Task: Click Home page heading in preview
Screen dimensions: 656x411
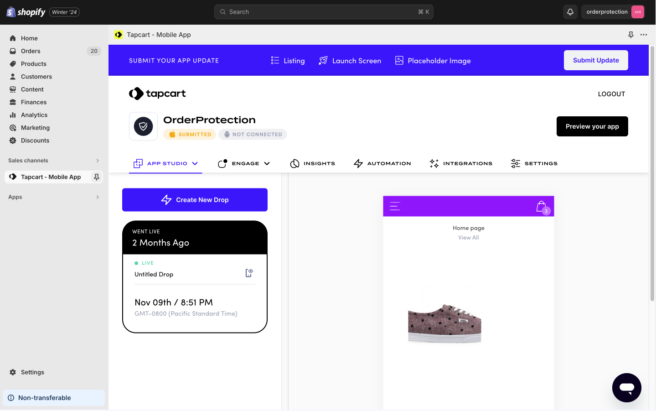Action: click(x=469, y=228)
